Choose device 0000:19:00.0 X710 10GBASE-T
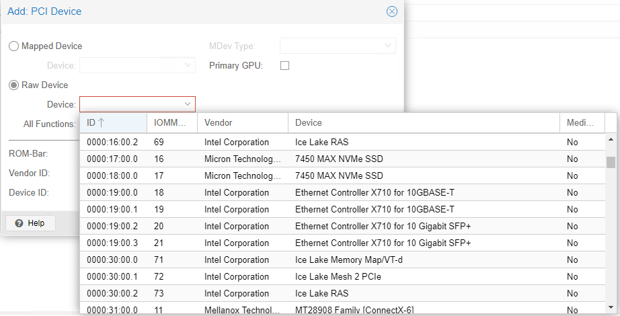Viewport: 620px width, 316px height. [x=342, y=192]
